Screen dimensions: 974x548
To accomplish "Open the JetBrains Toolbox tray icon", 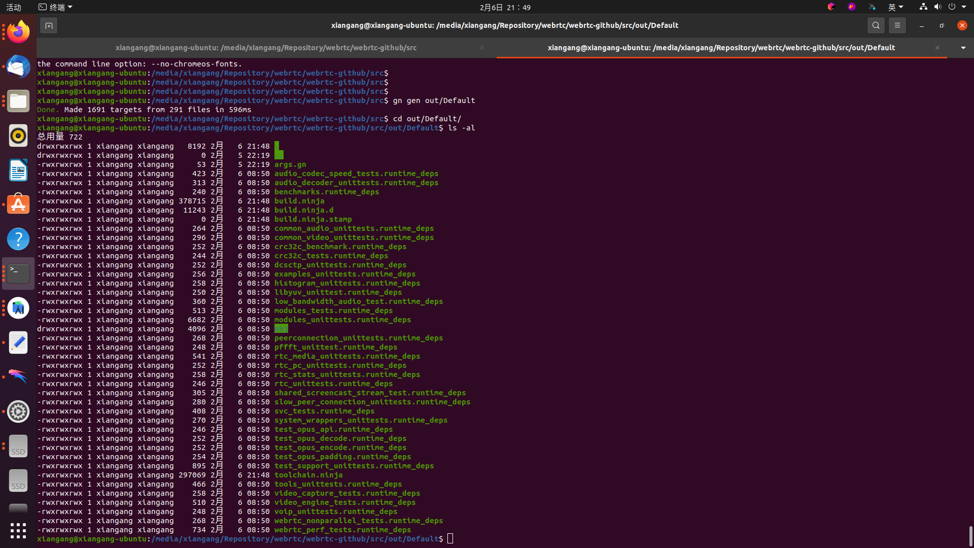I will [831, 7].
